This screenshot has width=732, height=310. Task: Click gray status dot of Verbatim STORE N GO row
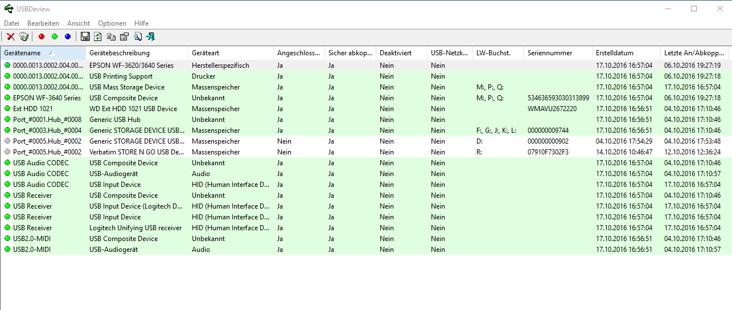point(7,152)
